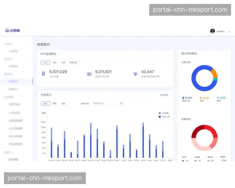Click the file total document icon
The image size is (235, 188).
(x=43, y=74)
